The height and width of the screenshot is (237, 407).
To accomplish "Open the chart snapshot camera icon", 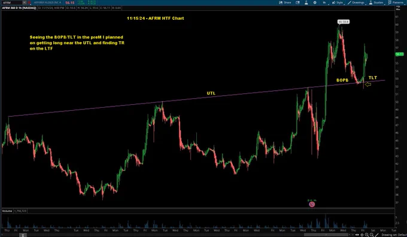I will [297, 2].
